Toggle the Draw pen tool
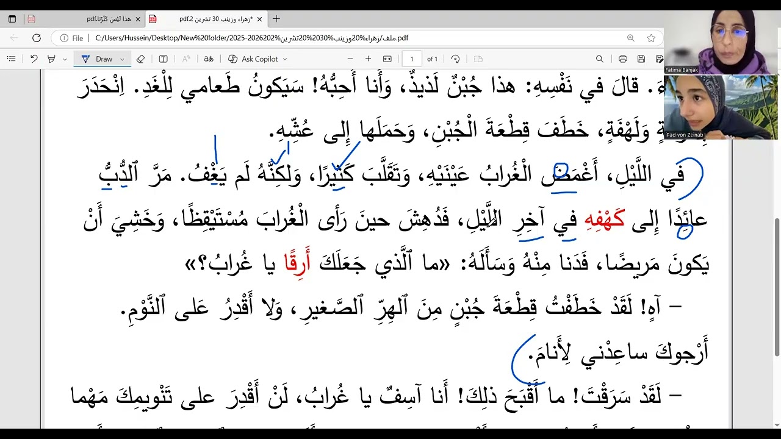 pyautogui.click(x=97, y=59)
